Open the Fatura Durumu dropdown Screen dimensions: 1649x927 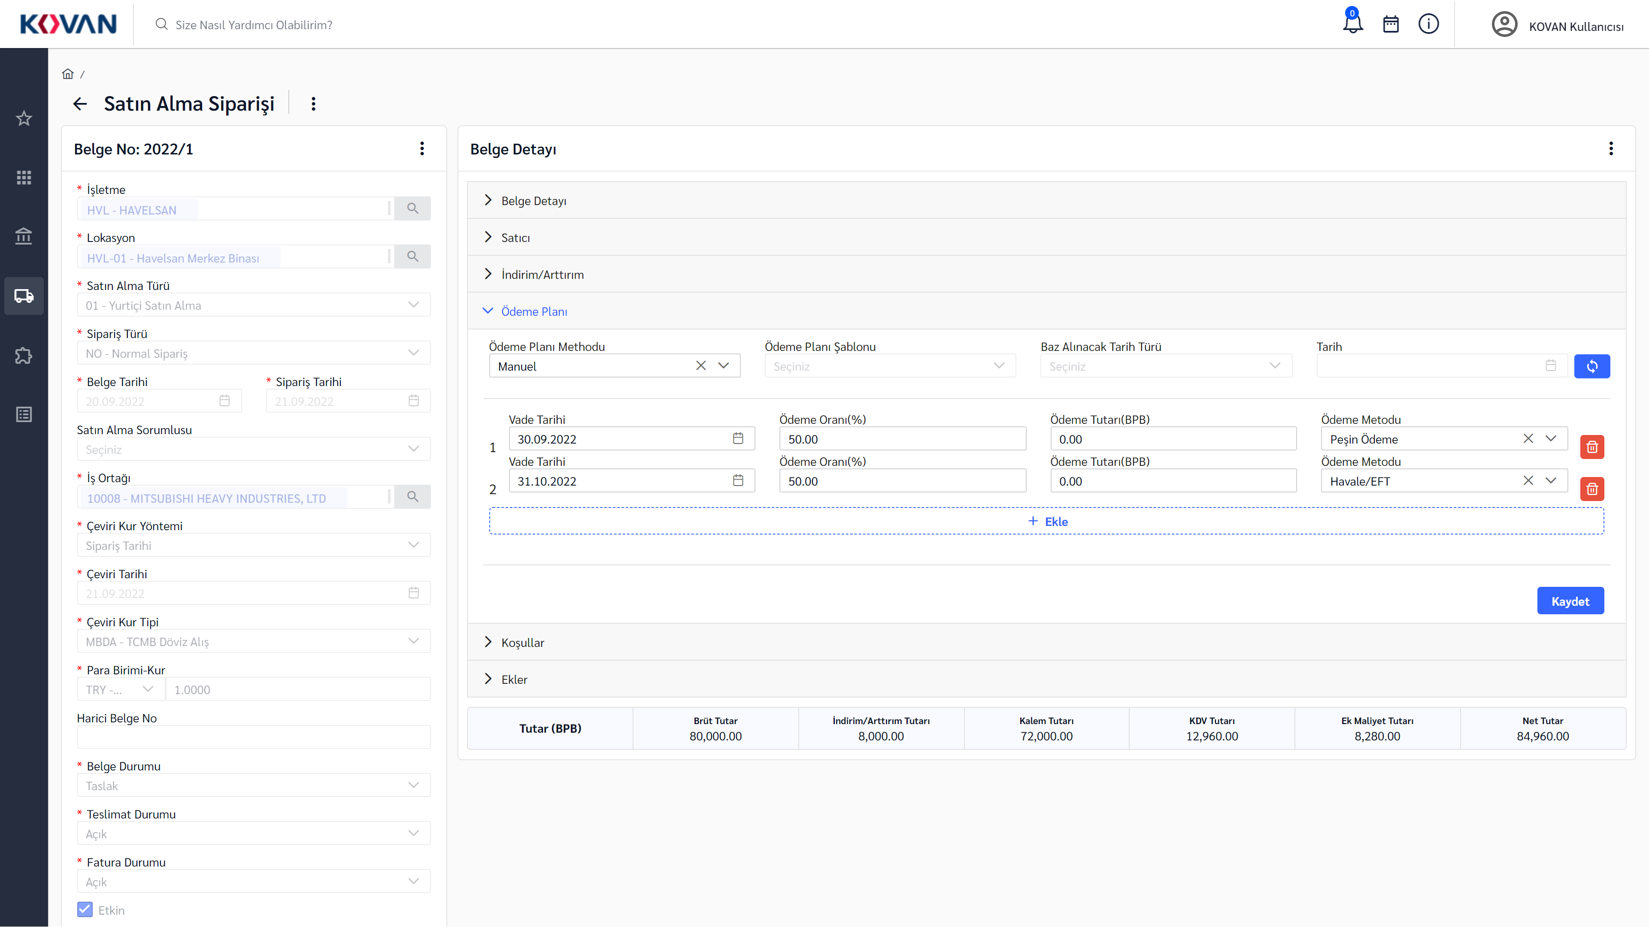(x=254, y=881)
